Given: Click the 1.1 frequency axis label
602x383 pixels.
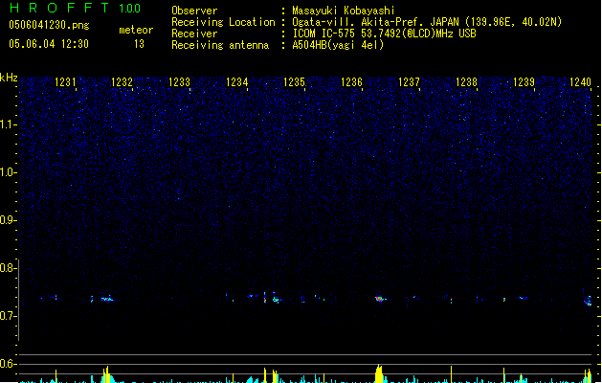Looking at the screenshot, I should point(8,124).
